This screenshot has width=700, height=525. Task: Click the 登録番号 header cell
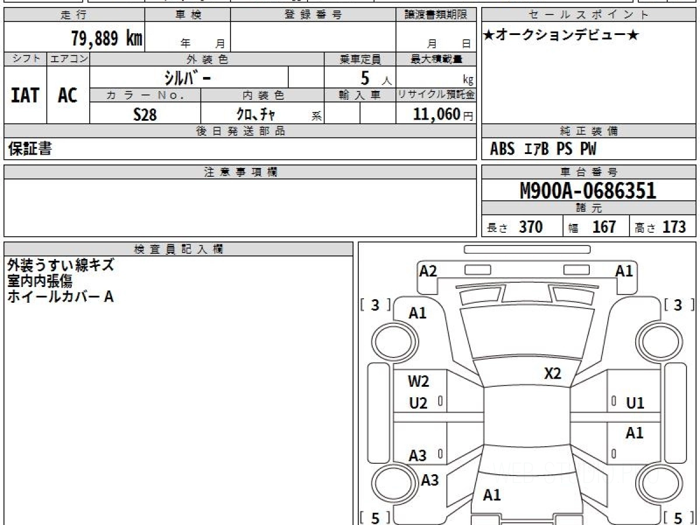click(x=313, y=15)
